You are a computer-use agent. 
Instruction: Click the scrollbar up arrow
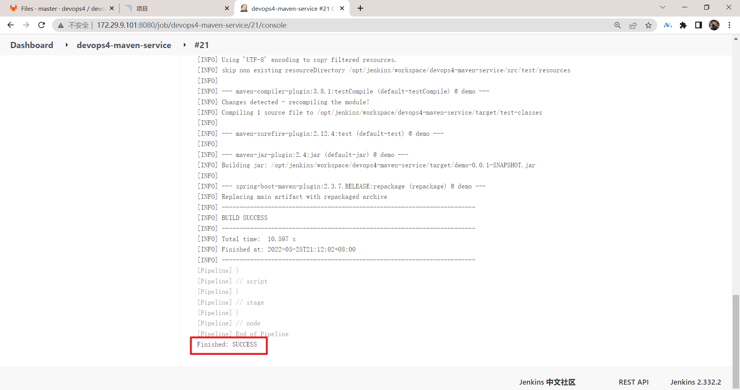tap(736, 39)
